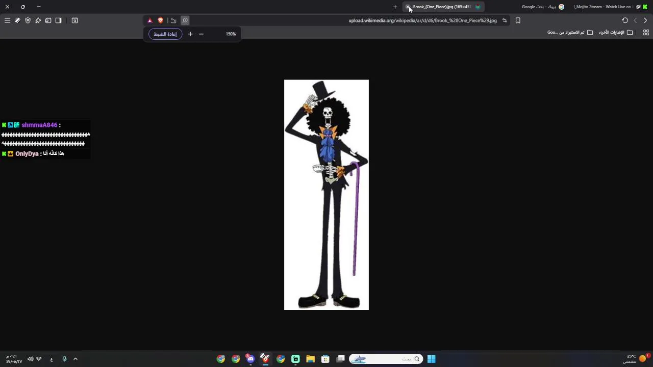Click the Brave Rewards triangle icon

[x=149, y=20]
